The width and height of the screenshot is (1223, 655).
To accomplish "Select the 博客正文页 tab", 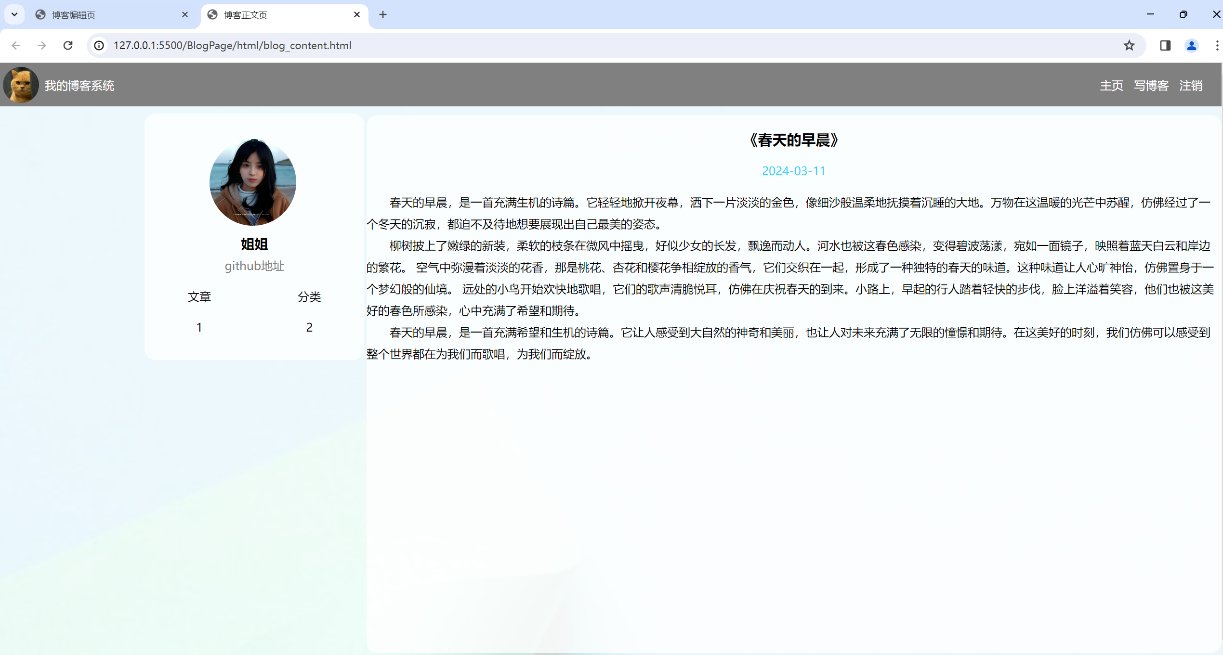I will pos(284,15).
